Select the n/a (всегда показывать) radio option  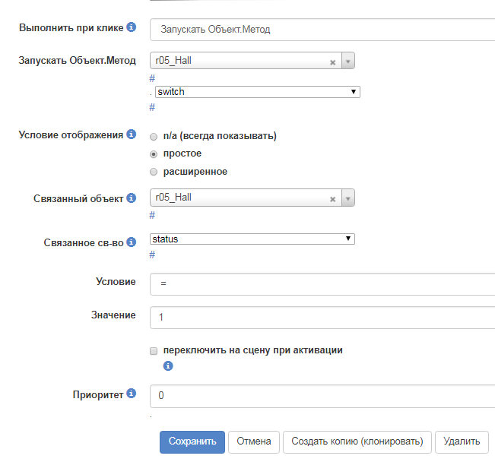click(x=154, y=136)
